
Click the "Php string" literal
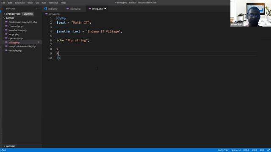click(77, 41)
